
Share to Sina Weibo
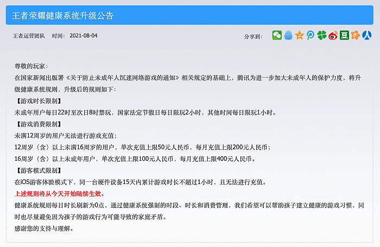pyautogui.click(x=333, y=35)
